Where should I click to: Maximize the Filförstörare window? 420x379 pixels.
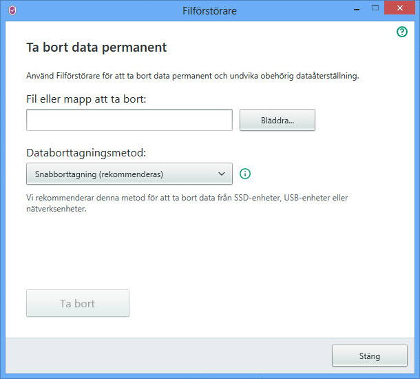click(x=375, y=8)
